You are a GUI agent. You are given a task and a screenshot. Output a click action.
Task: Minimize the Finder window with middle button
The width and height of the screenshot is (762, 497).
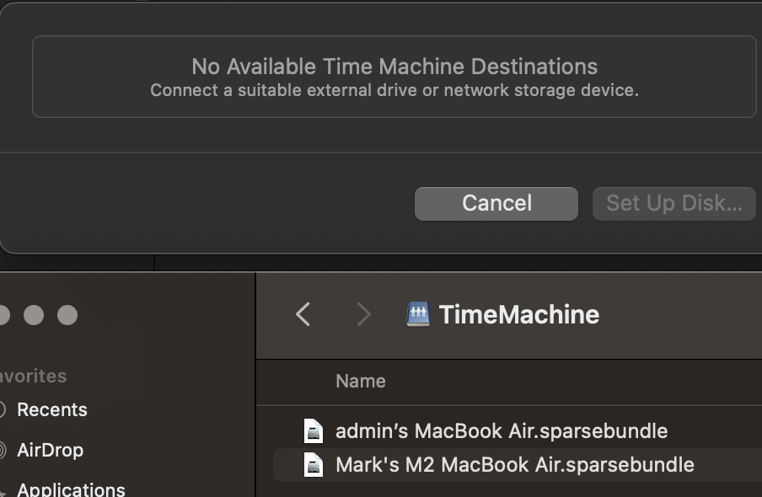coord(34,315)
